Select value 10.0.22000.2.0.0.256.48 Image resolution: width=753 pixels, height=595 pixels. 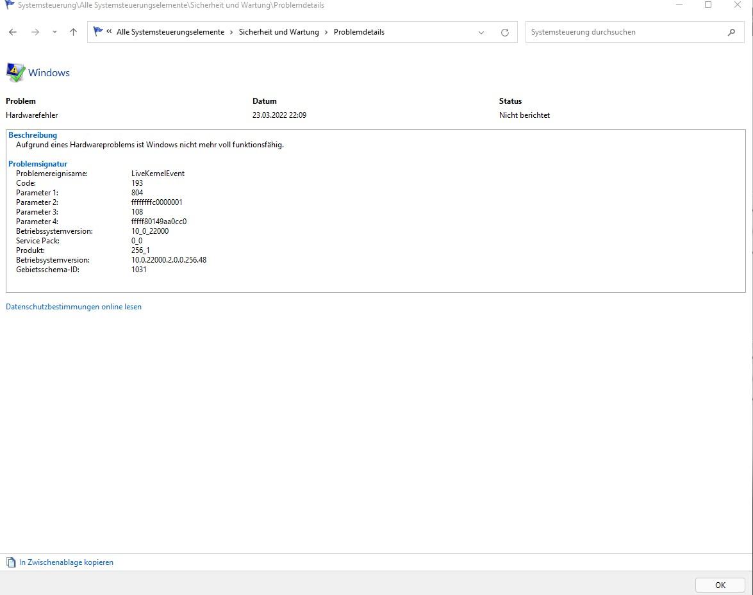coord(169,260)
